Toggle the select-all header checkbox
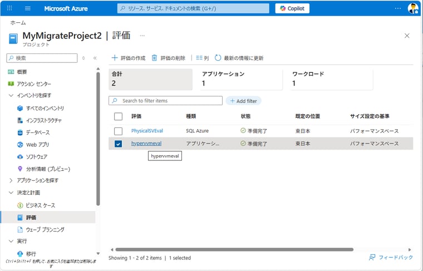This screenshot has height=271, width=423. 118,116
